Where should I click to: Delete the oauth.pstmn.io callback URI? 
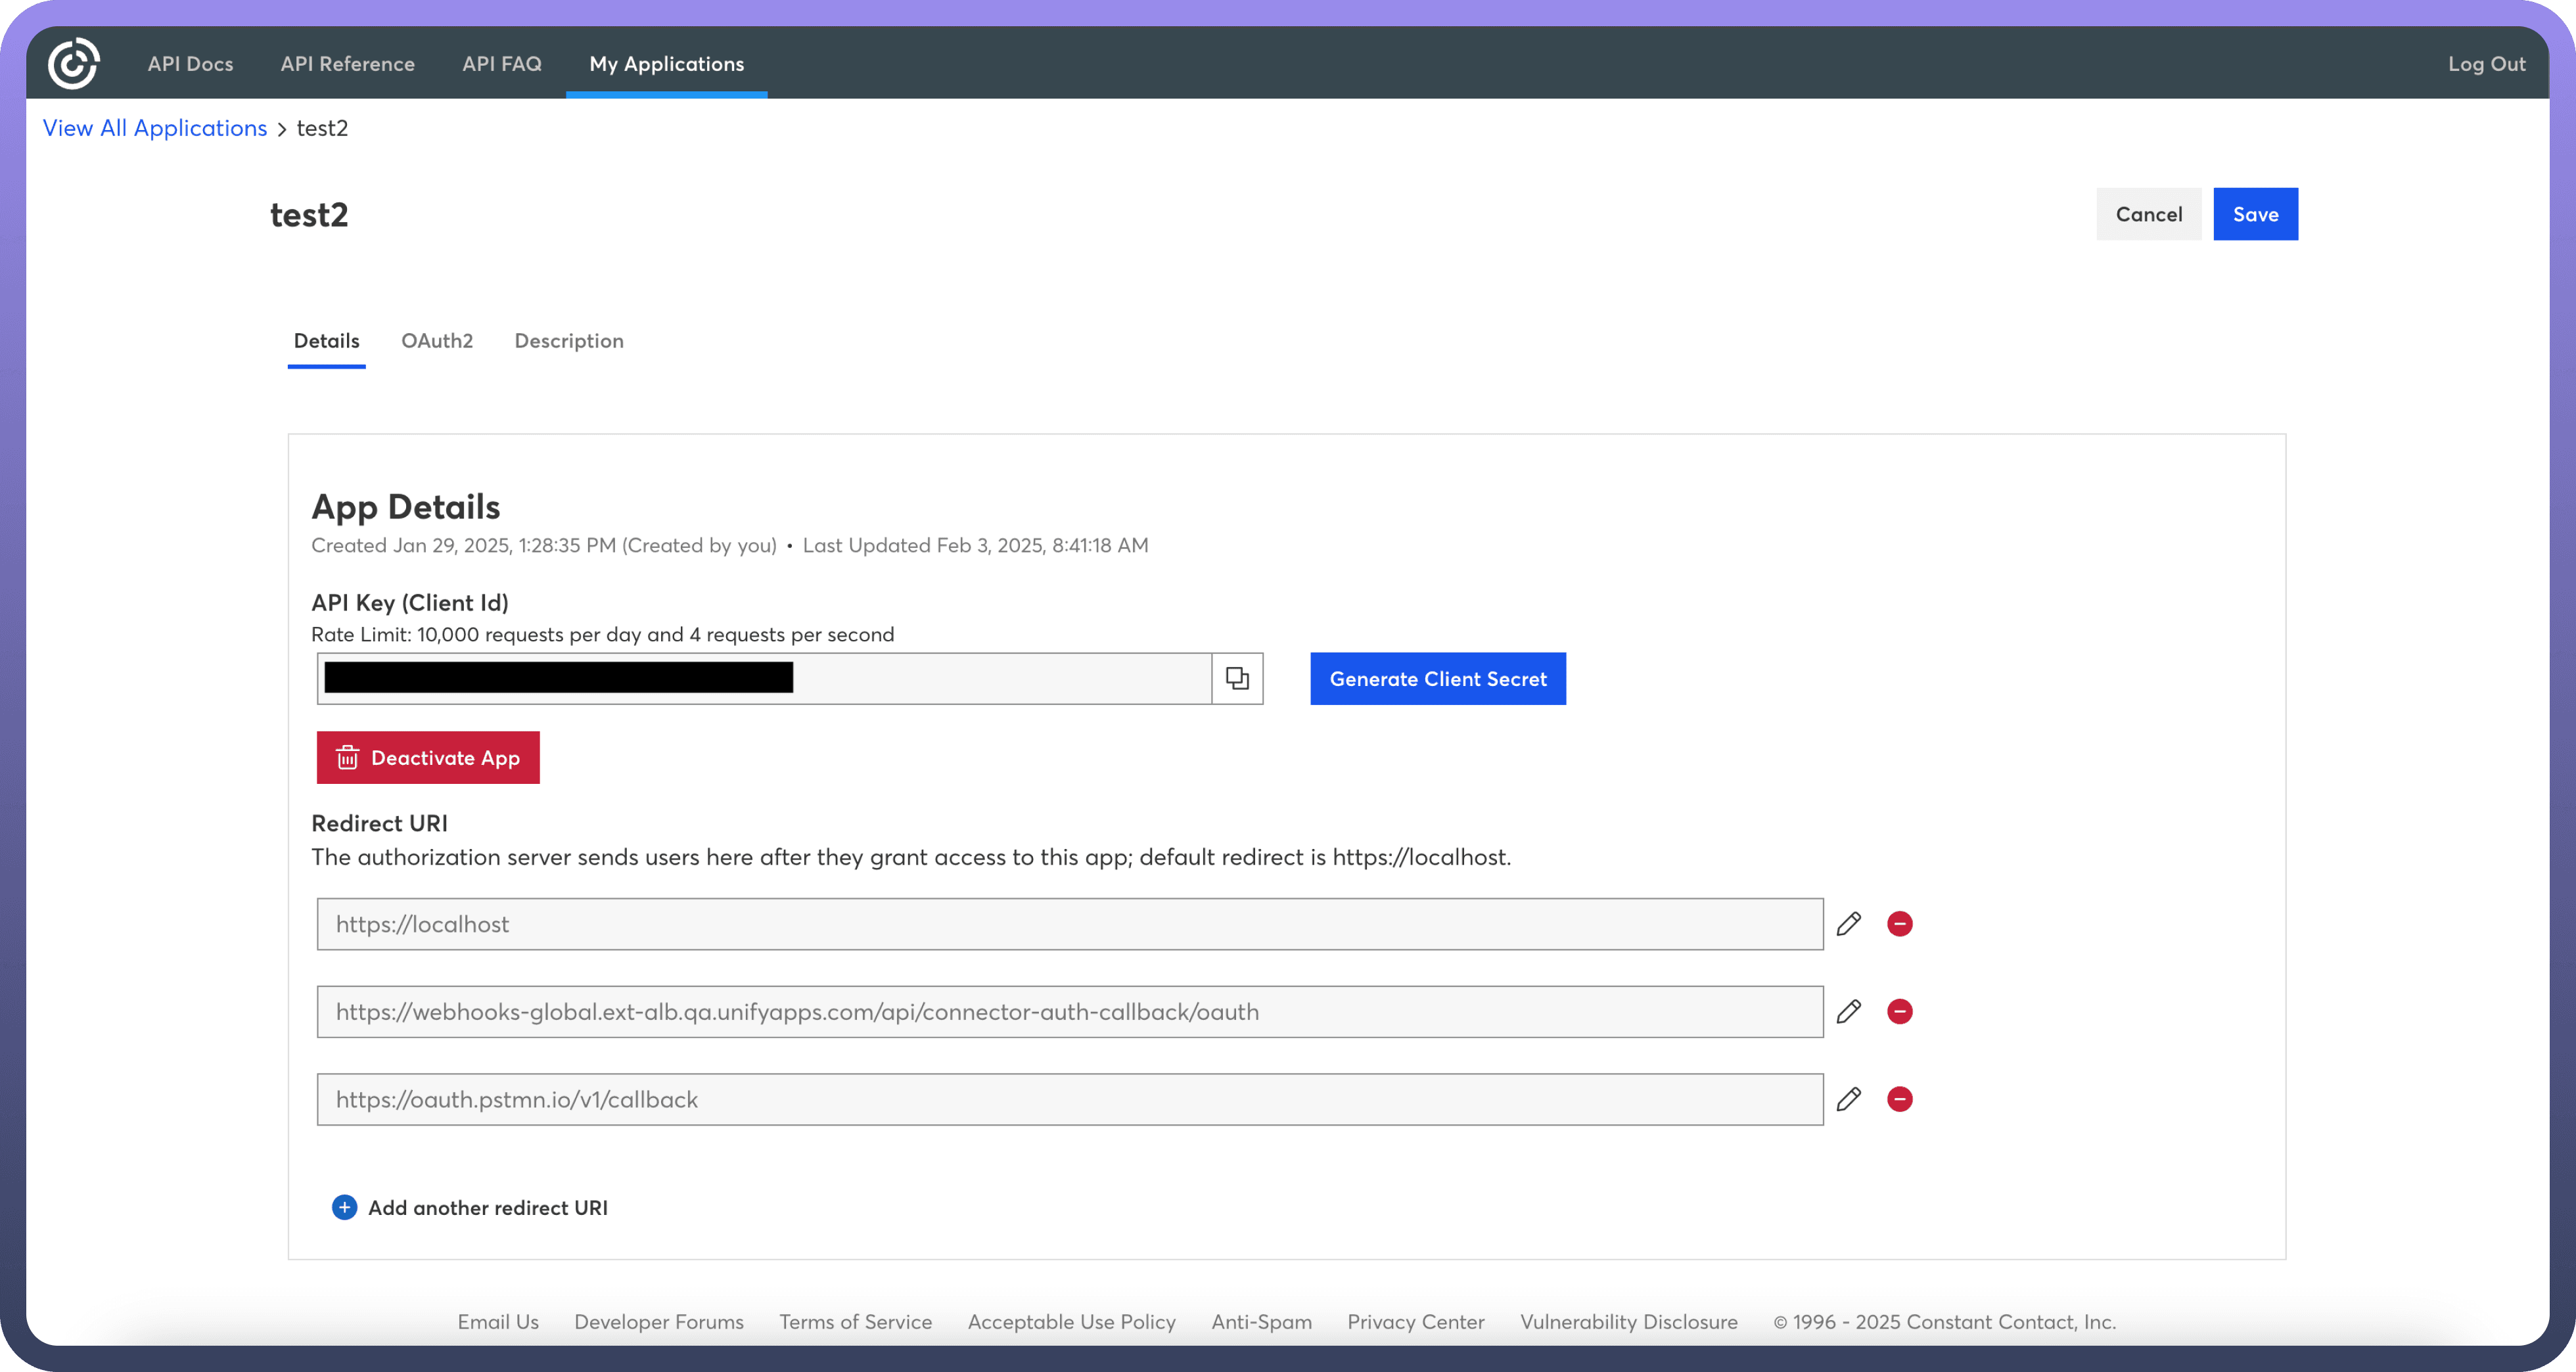click(1900, 1100)
